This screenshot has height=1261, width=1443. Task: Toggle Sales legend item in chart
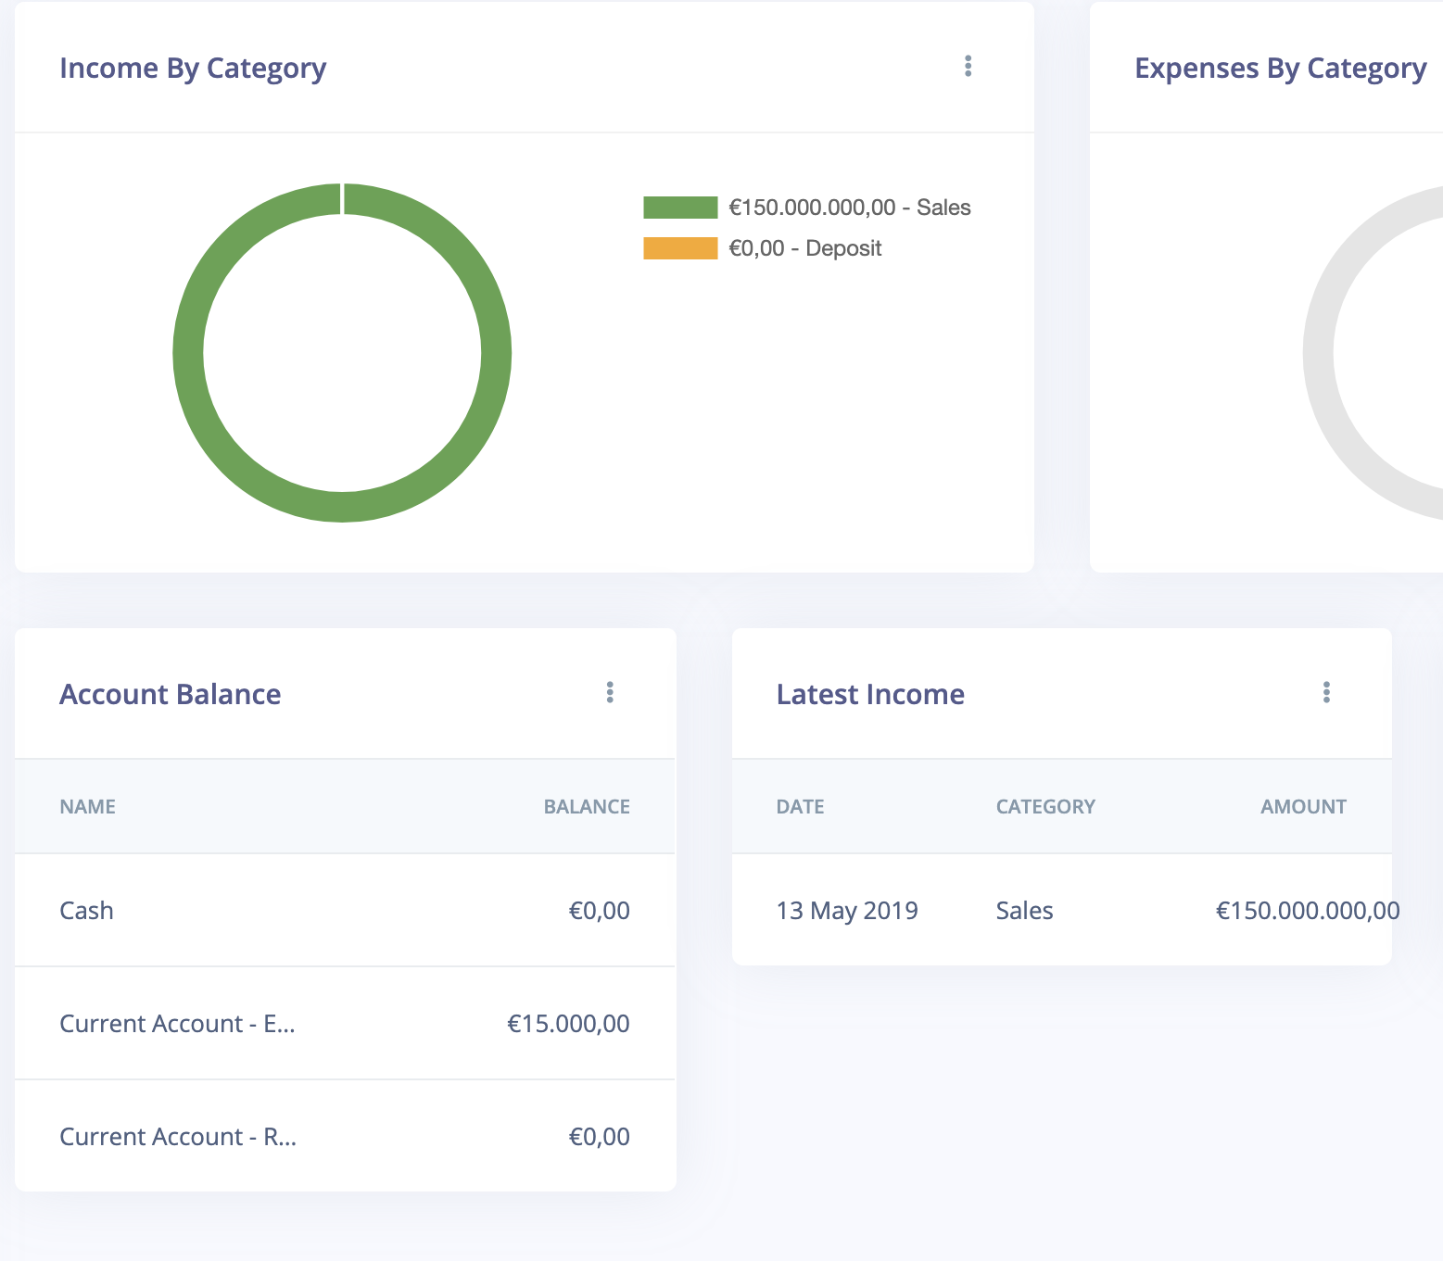[x=807, y=208]
